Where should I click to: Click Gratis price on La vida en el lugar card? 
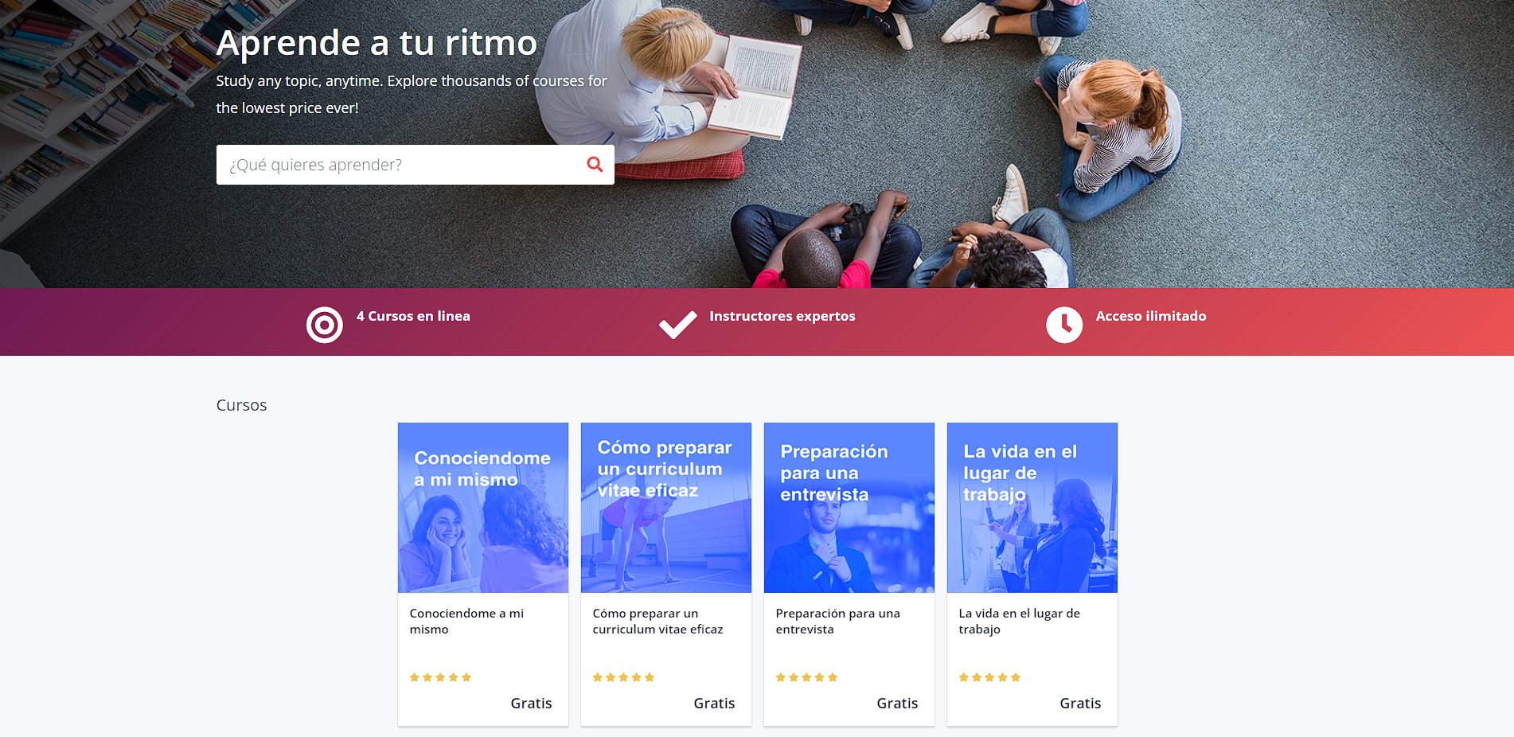point(1080,703)
